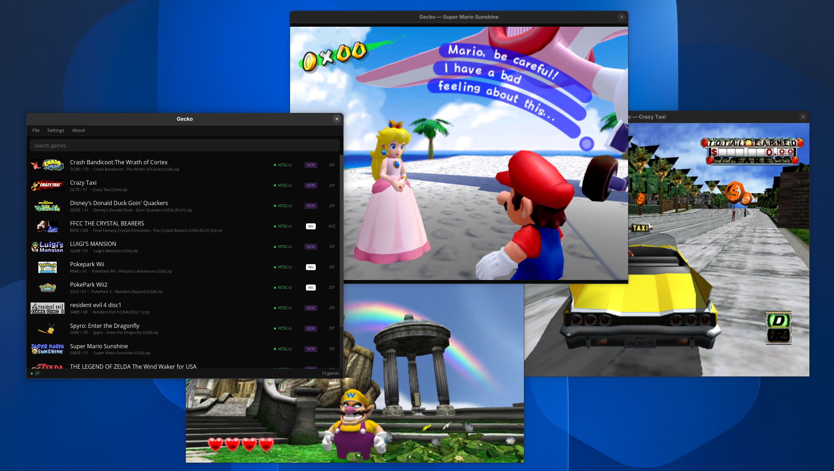Select FFCC THE CRYSTAL BEARERS title
This screenshot has width=834, height=471.
click(x=107, y=223)
